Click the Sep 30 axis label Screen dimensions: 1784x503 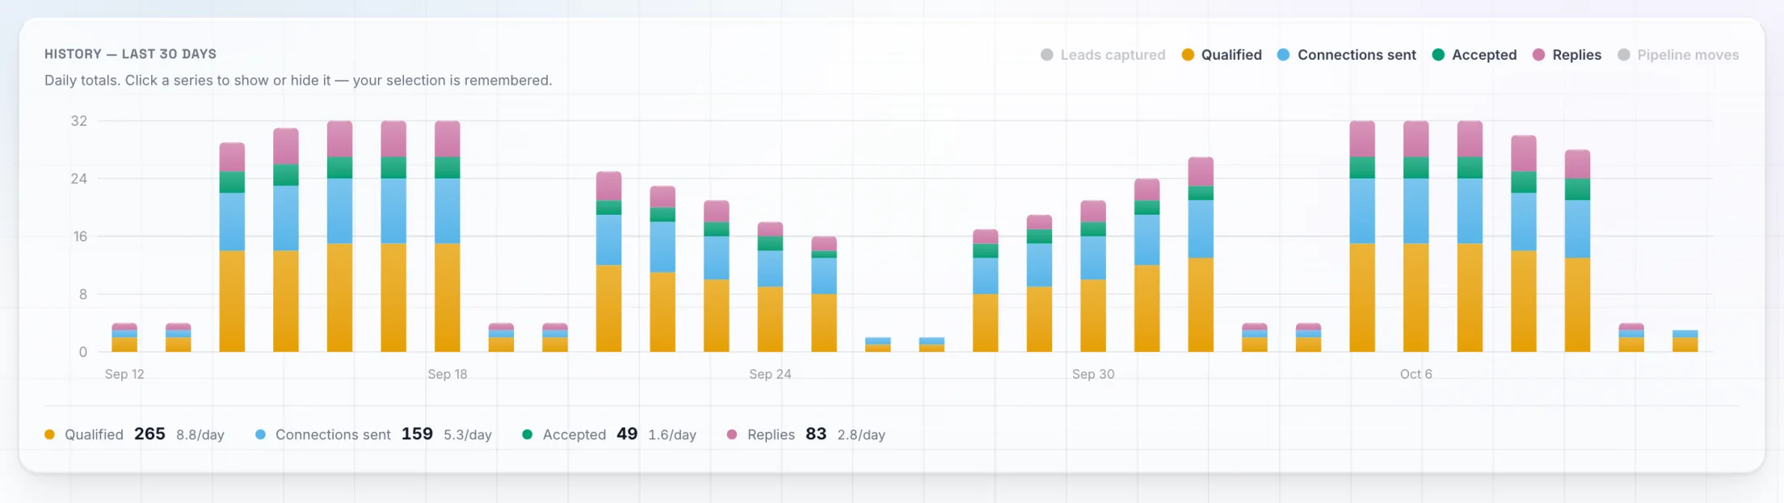tap(1093, 374)
